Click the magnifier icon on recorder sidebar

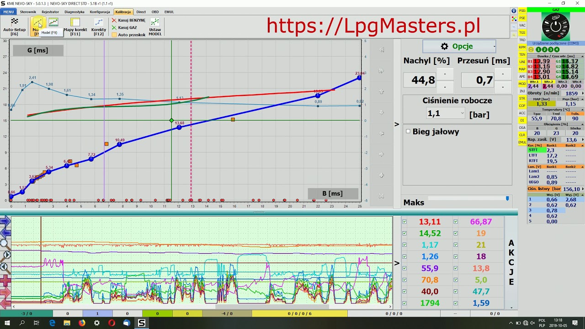click(5, 244)
